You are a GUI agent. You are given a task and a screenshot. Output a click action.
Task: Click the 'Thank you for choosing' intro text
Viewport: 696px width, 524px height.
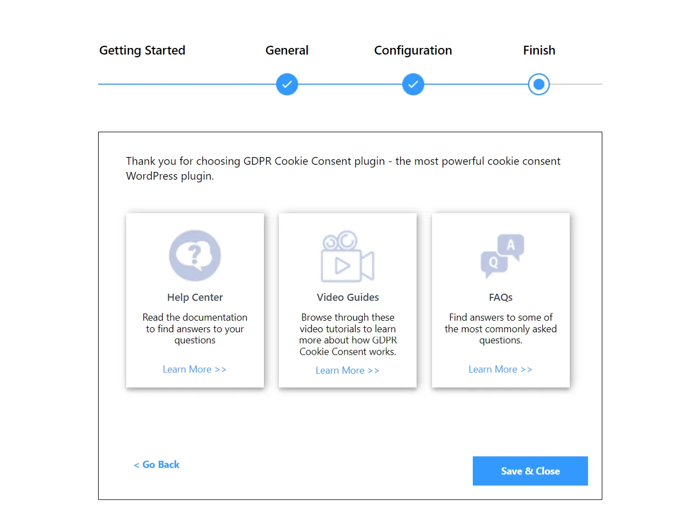pyautogui.click(x=343, y=169)
